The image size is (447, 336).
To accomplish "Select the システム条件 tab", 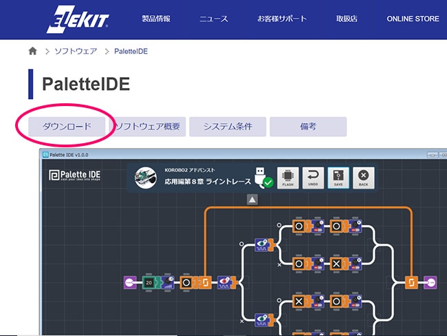I will [x=228, y=127].
